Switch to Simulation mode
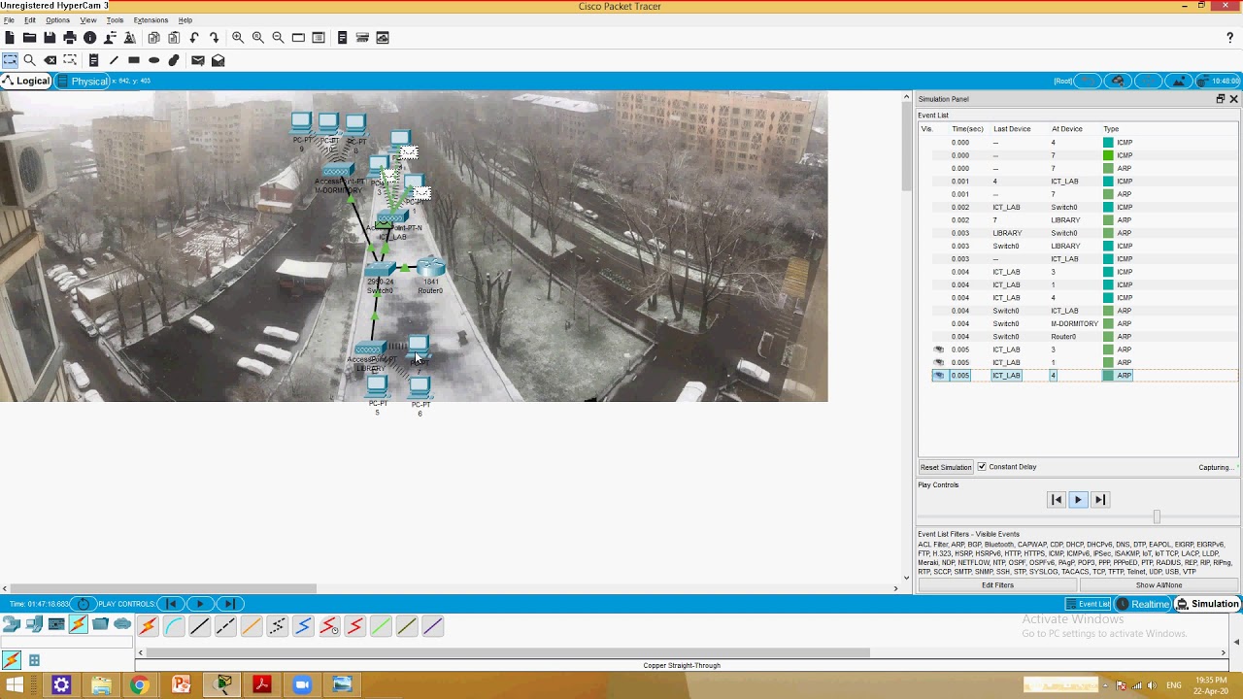This screenshot has width=1243, height=699. coord(1208,604)
